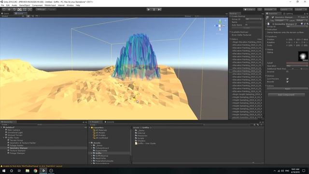Open Chrome from taskbar
Image resolution: width=309 pixels, height=174 pixels.
pyautogui.click(x=35, y=171)
